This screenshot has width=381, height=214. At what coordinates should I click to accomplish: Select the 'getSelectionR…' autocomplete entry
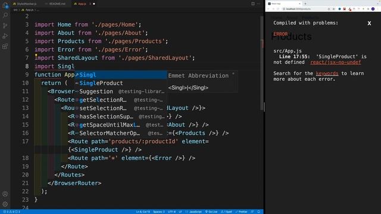pyautogui.click(x=120, y=100)
